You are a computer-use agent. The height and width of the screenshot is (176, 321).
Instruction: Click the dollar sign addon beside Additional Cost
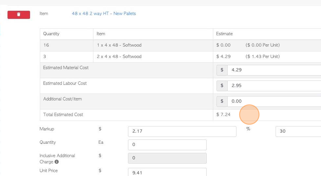tap(222, 101)
